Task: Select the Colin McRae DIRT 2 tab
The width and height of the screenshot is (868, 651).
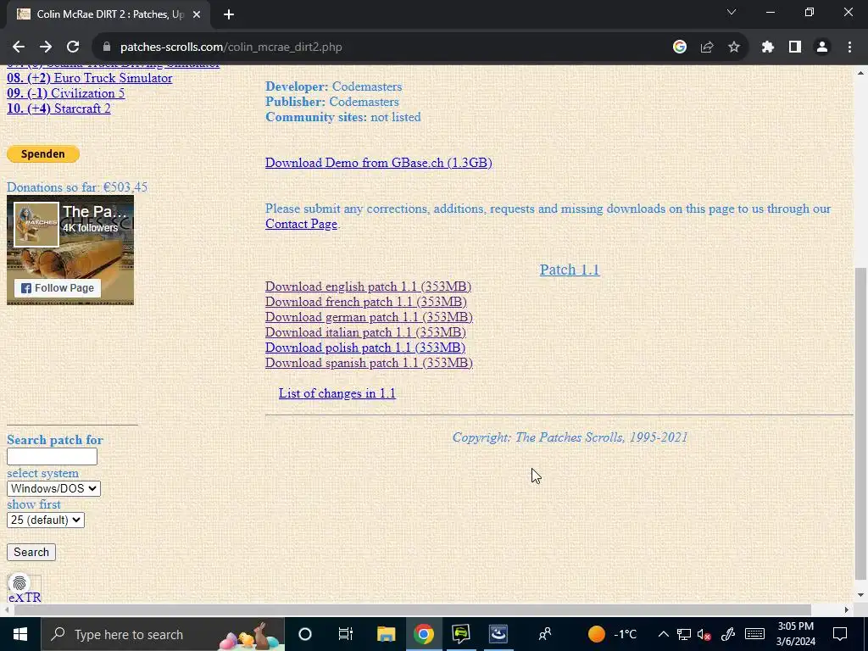Action: tap(108, 14)
